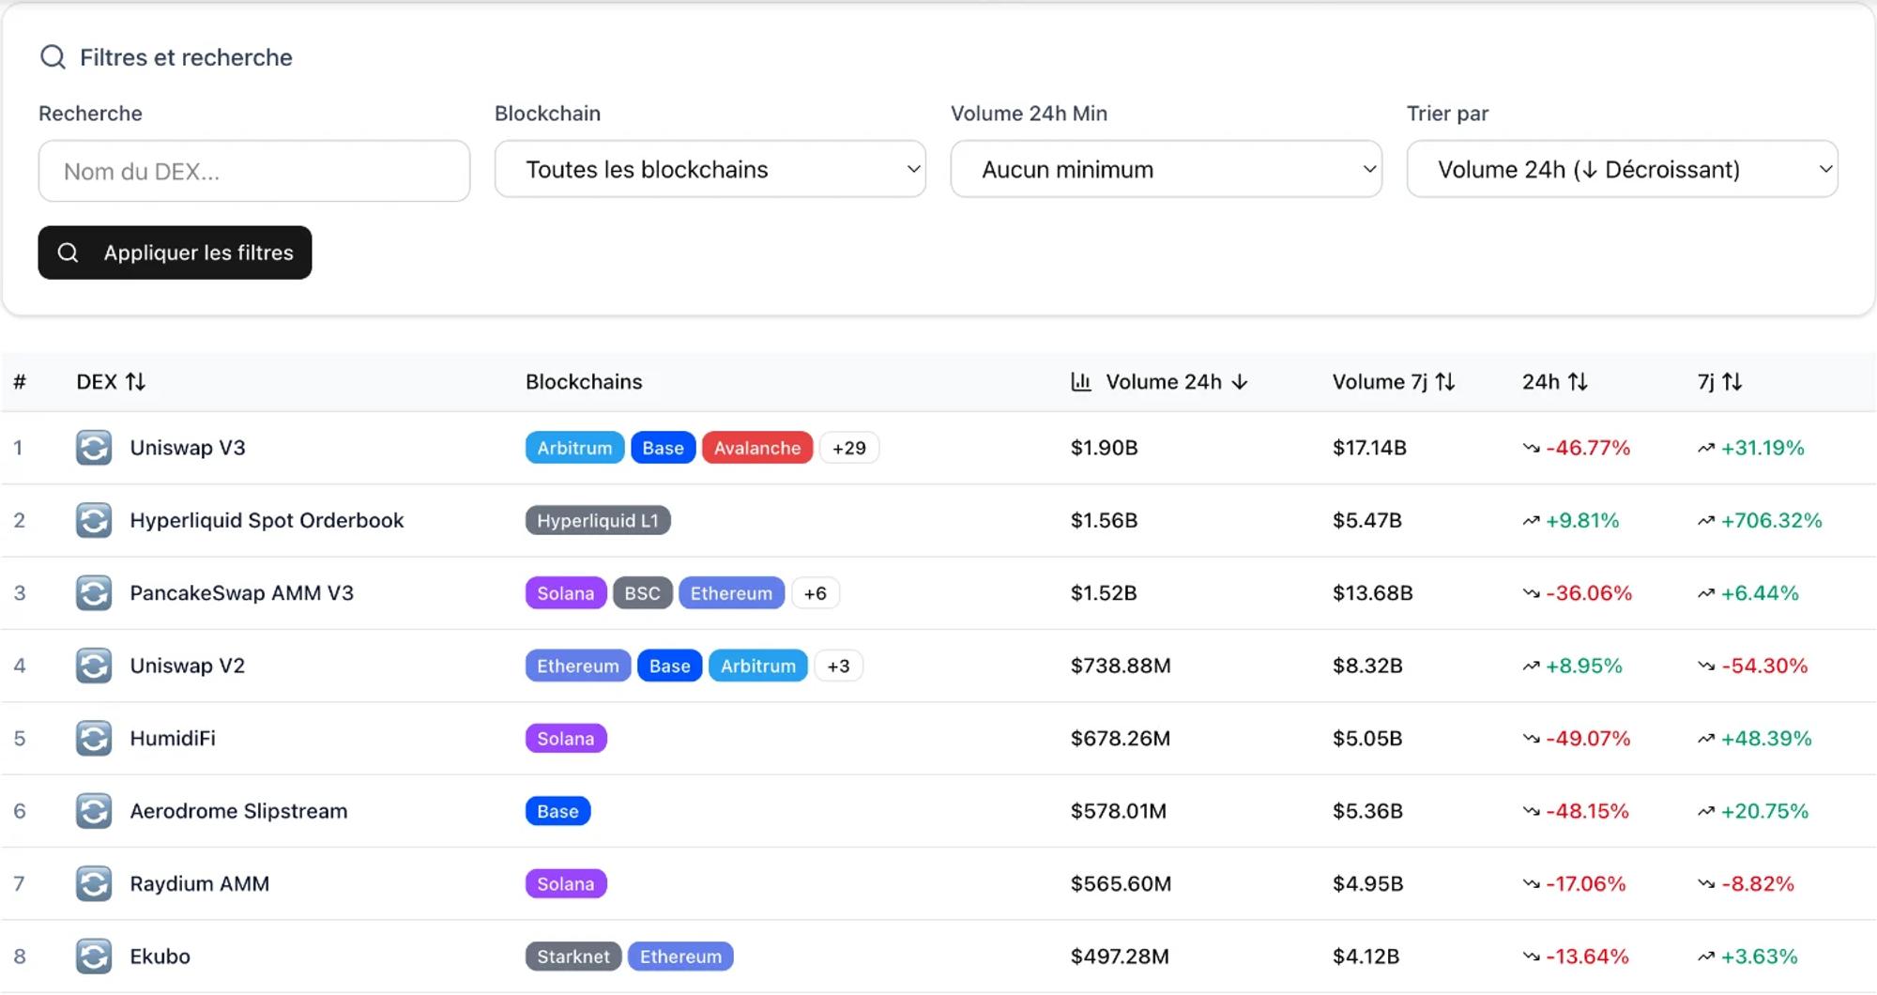Click the Appliquer les filtres button
This screenshot has height=995, width=1877.
tap(175, 253)
